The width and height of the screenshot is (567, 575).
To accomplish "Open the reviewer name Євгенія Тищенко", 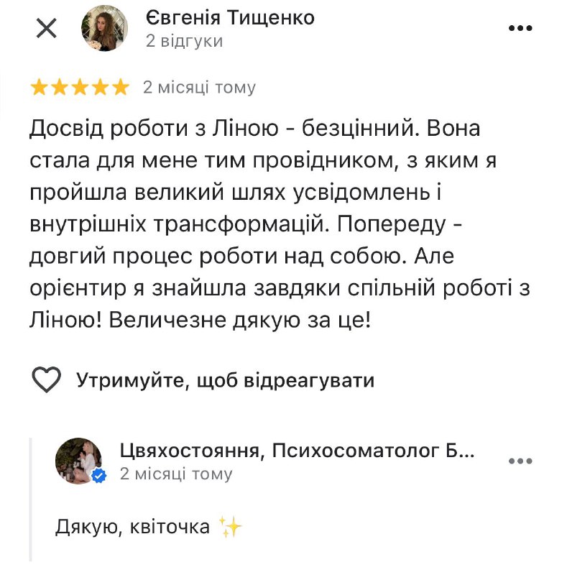I will click(230, 17).
